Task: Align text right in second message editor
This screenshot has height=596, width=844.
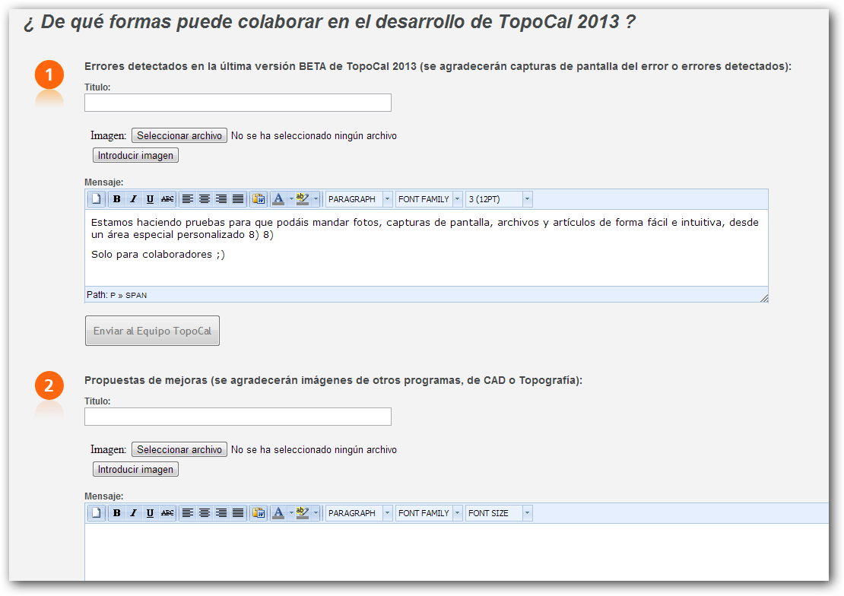Action: (221, 513)
